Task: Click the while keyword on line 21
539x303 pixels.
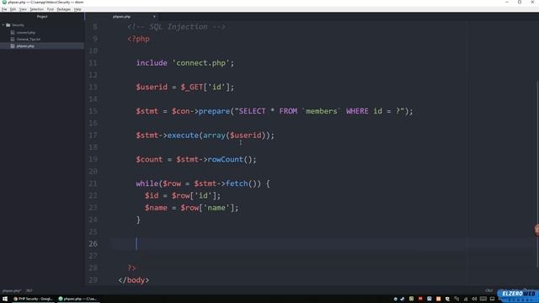Action: (x=147, y=183)
